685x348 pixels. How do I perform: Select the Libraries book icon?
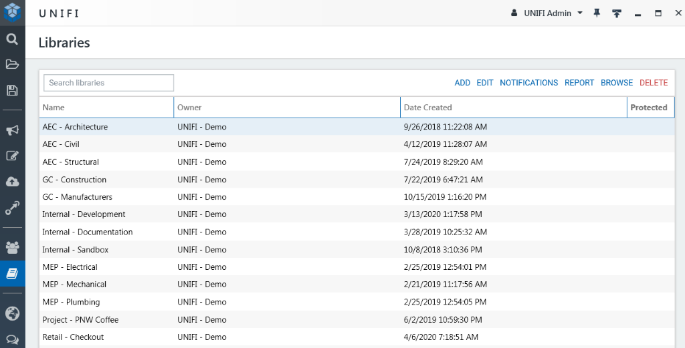pos(12,273)
